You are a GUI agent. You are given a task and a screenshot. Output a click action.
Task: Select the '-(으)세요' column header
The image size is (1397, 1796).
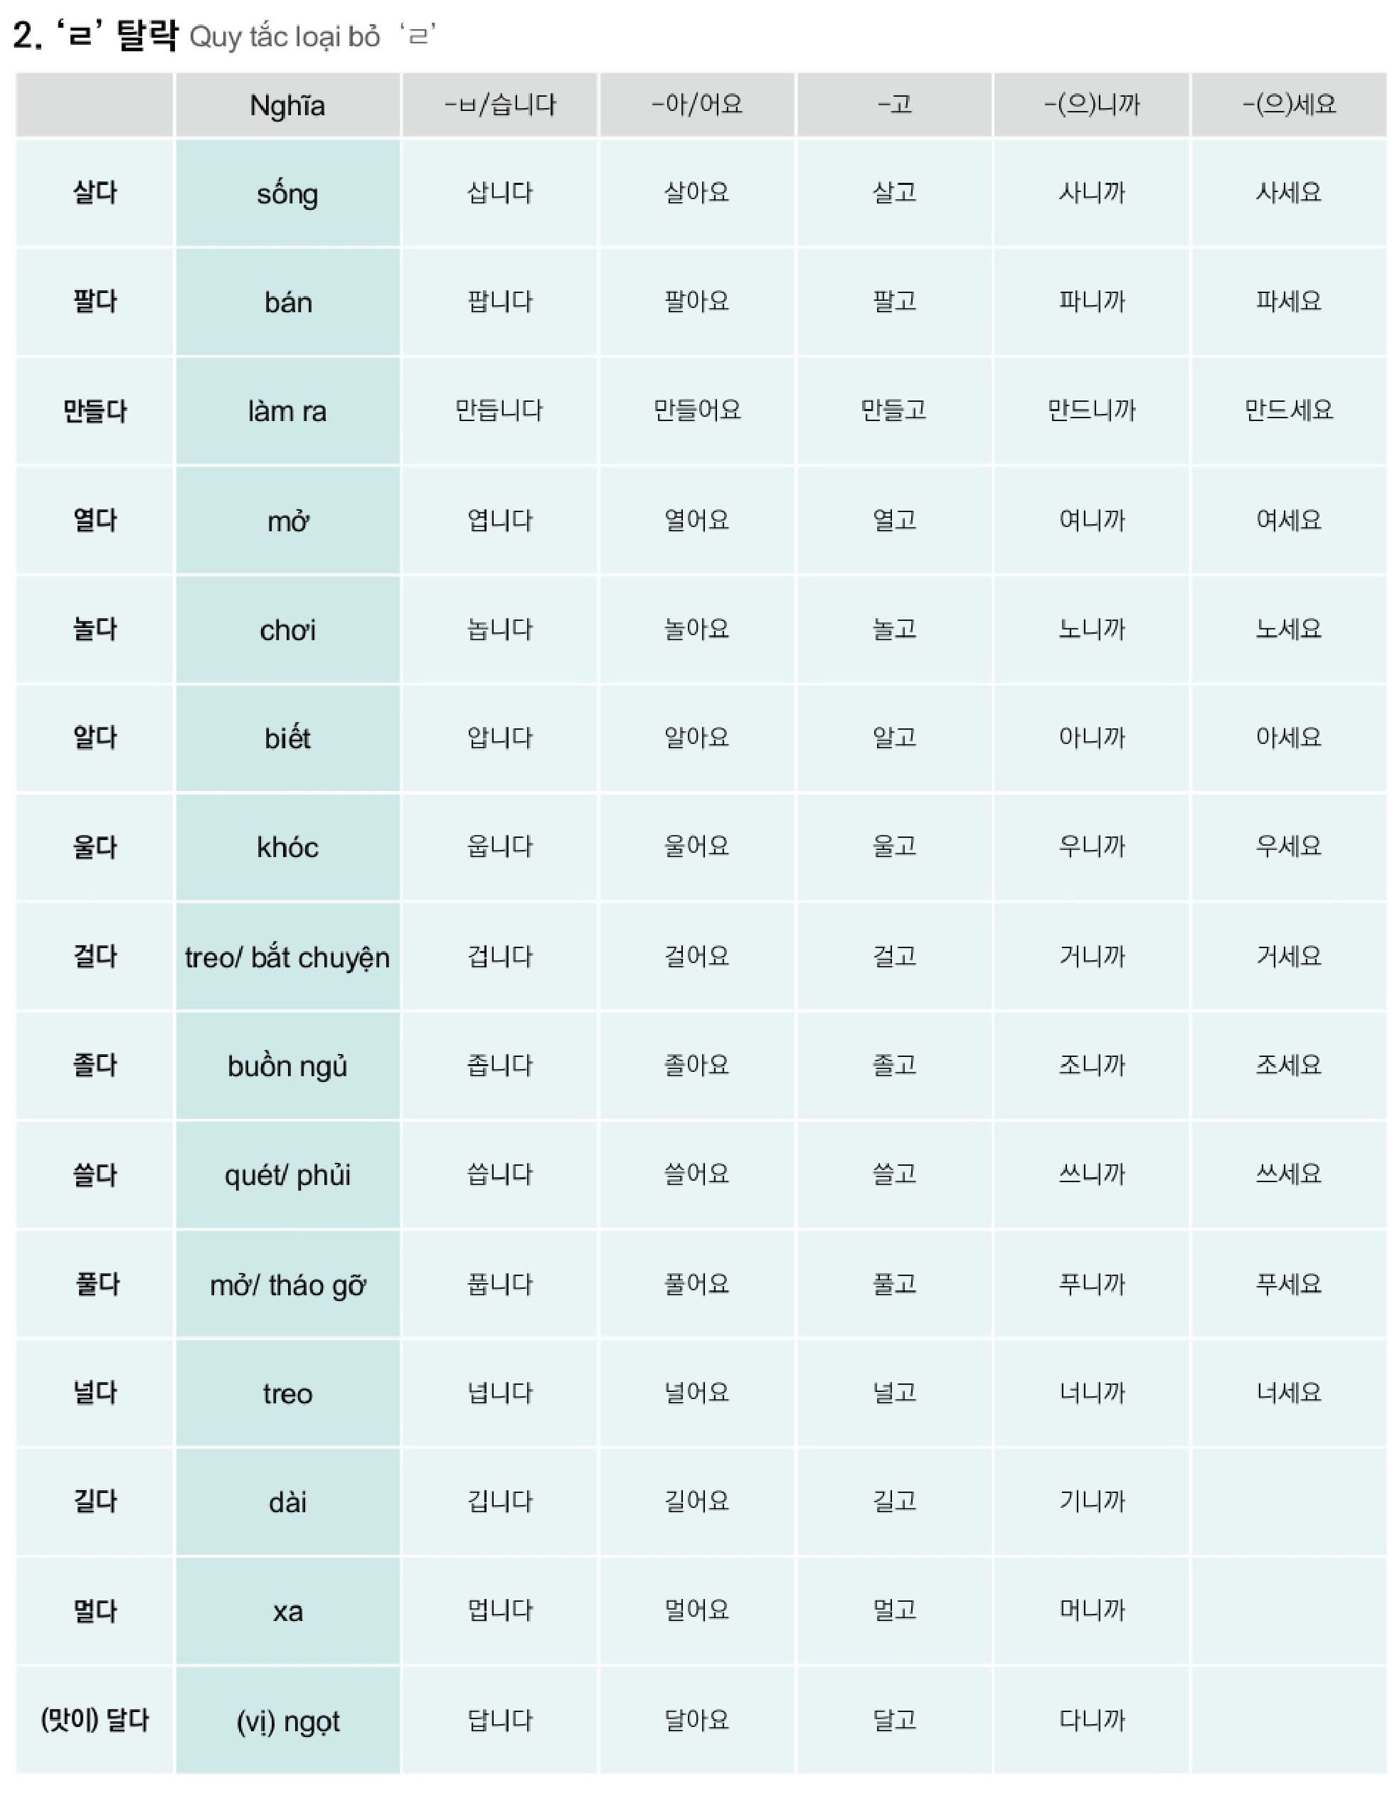1287,105
